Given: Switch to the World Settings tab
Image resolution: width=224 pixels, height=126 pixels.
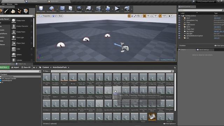Looking at the screenshot, I should point(204,50).
